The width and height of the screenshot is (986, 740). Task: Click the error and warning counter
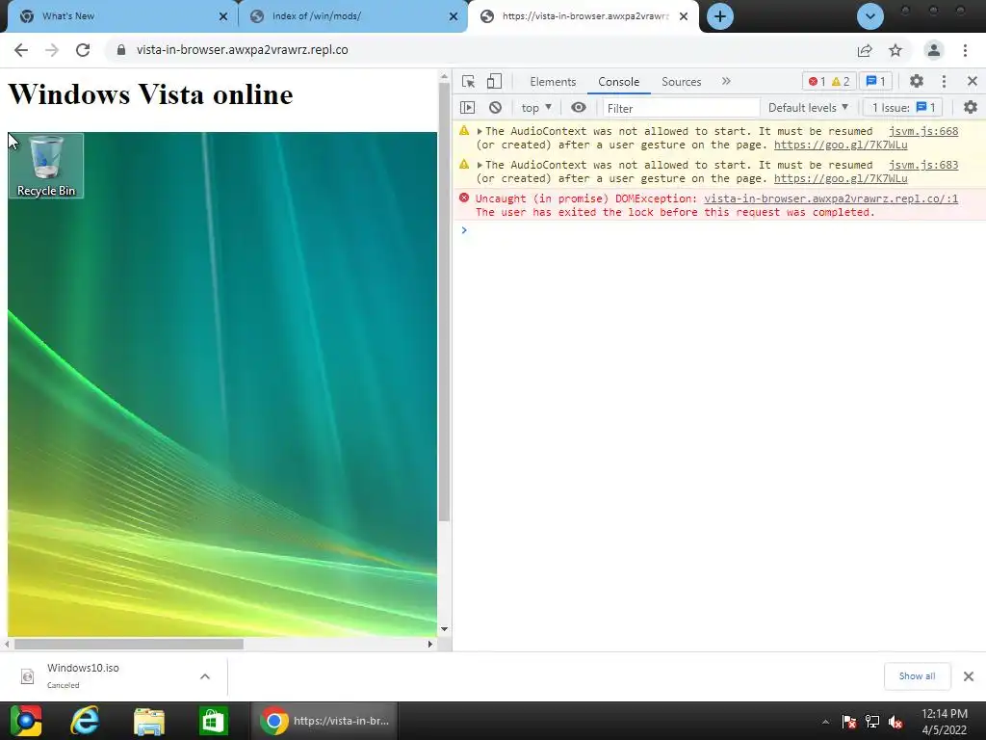pyautogui.click(x=829, y=81)
